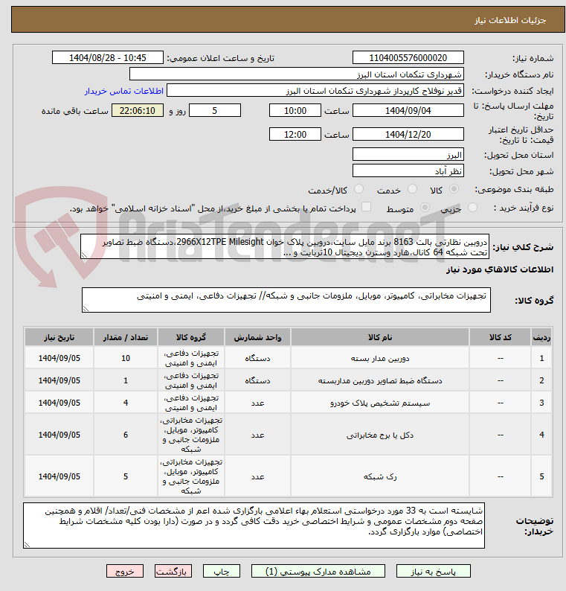This screenshot has height=591, width=566.
Task: Open مشاهده مدارک پیوستی (1) button
Action: (318, 572)
